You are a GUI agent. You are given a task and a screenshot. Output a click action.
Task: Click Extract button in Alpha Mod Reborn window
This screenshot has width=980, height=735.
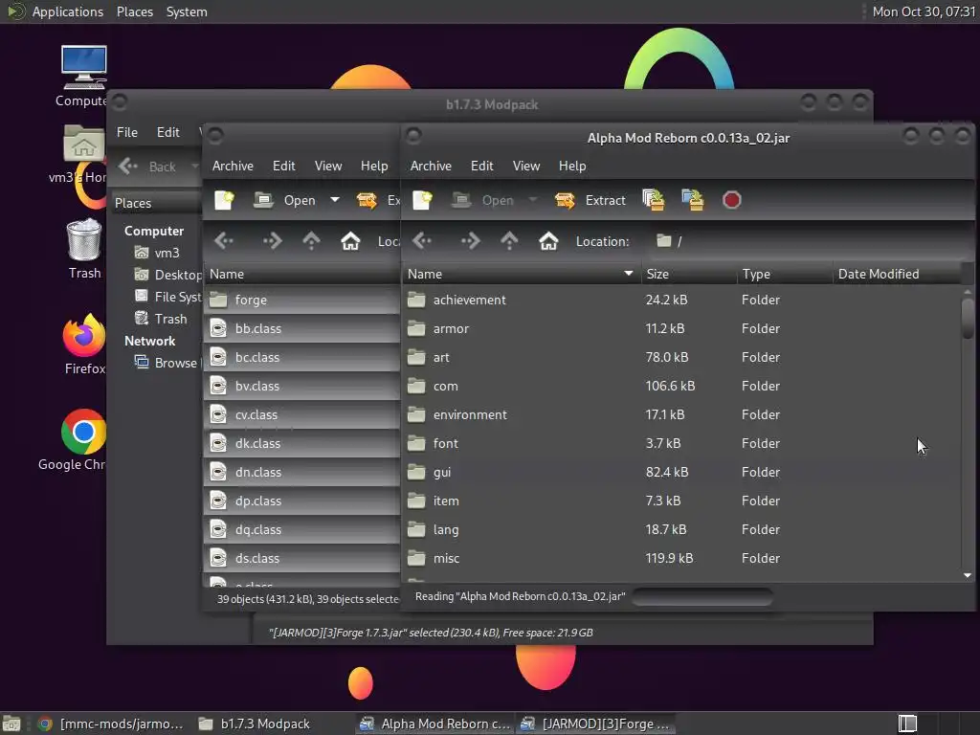point(590,200)
